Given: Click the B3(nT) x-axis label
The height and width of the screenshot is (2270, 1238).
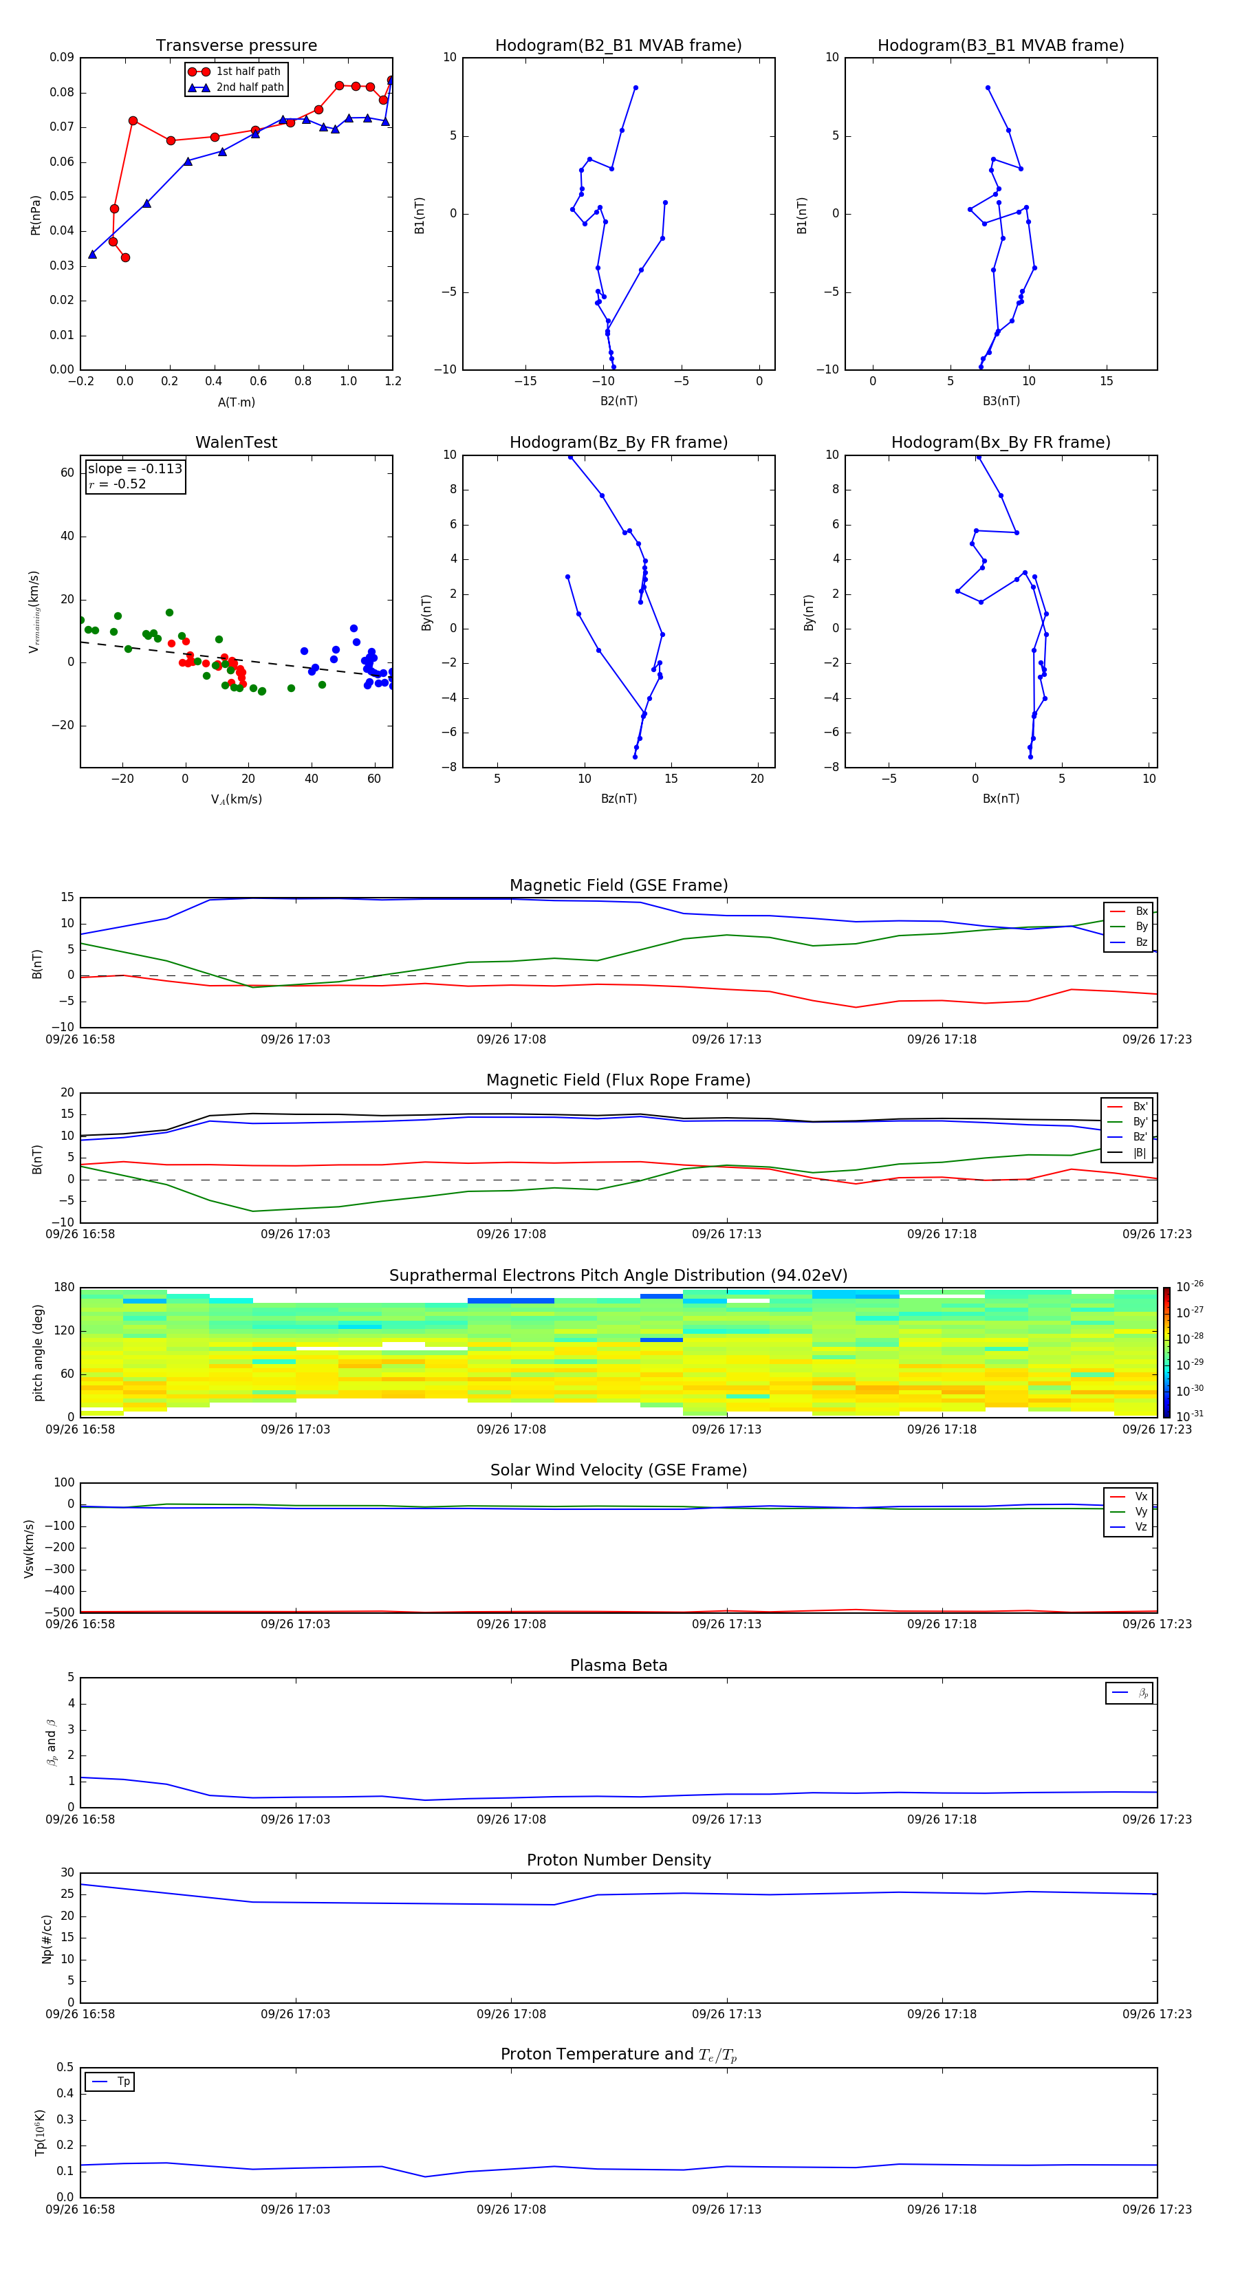Looking at the screenshot, I should coord(1001,401).
